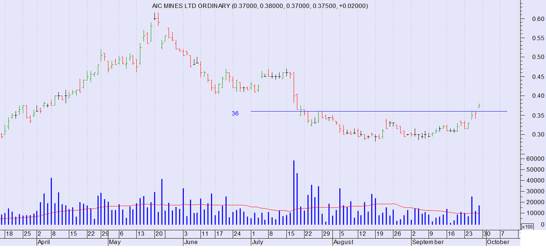Click the 30000 volume axis label
The height and width of the screenshot is (252, 546).
point(536,191)
